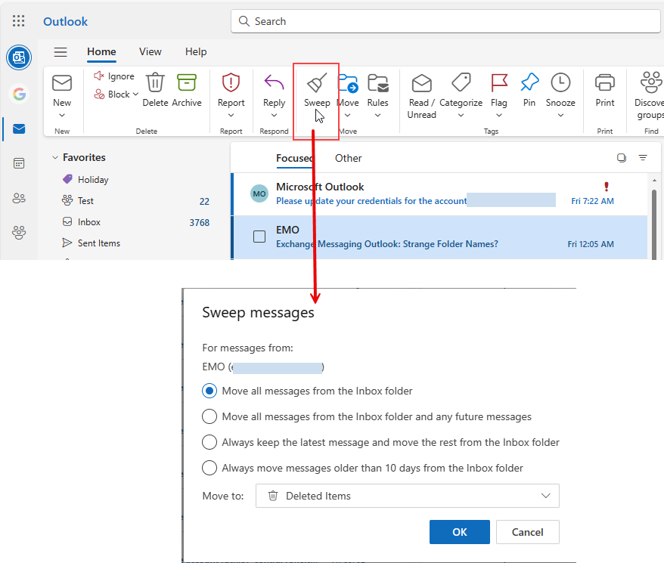Open Mail from the left rail
This screenshot has width=664, height=563.
coord(19,128)
